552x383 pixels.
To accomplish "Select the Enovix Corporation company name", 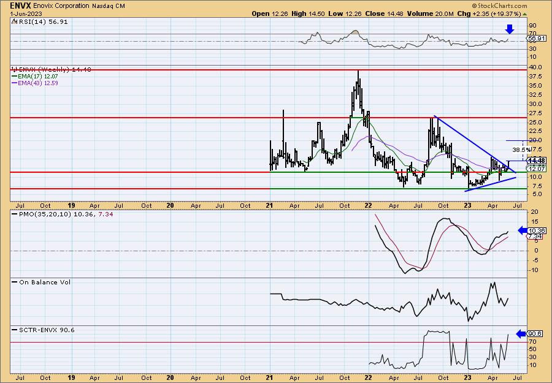I will tap(61, 6).
